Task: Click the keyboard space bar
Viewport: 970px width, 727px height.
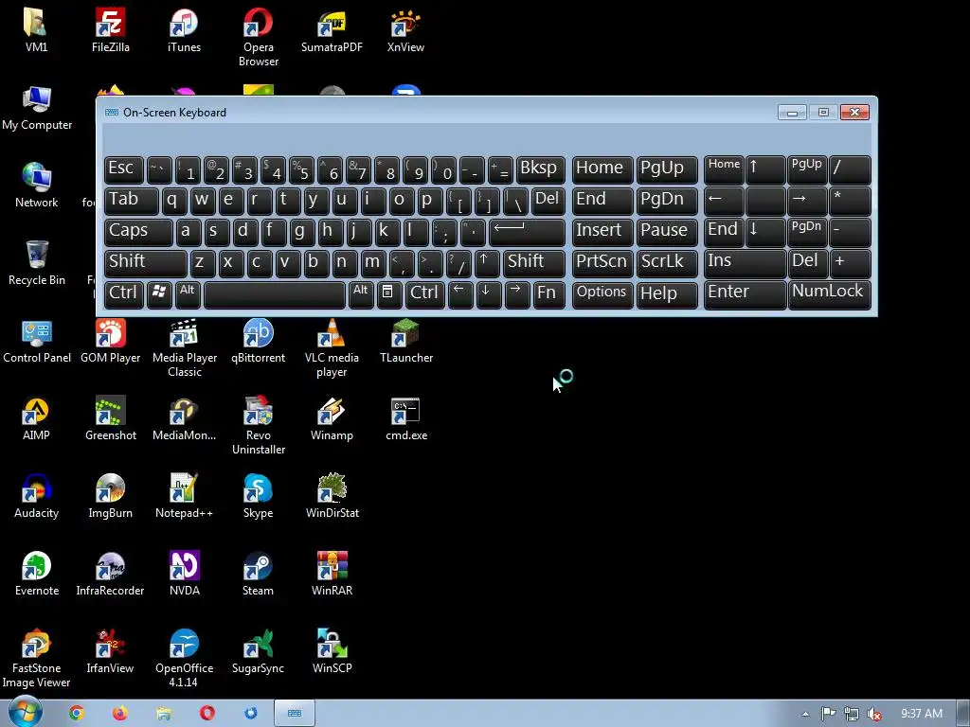Action: coord(275,294)
